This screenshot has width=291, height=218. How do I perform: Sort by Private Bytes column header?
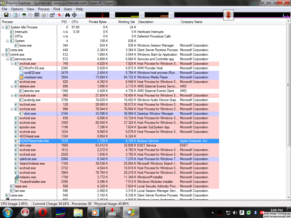tap(94, 22)
